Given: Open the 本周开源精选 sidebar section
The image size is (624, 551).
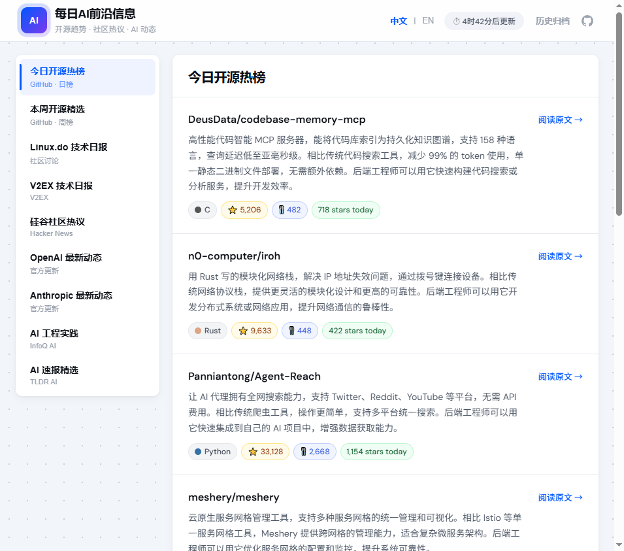Looking at the screenshot, I should point(88,115).
